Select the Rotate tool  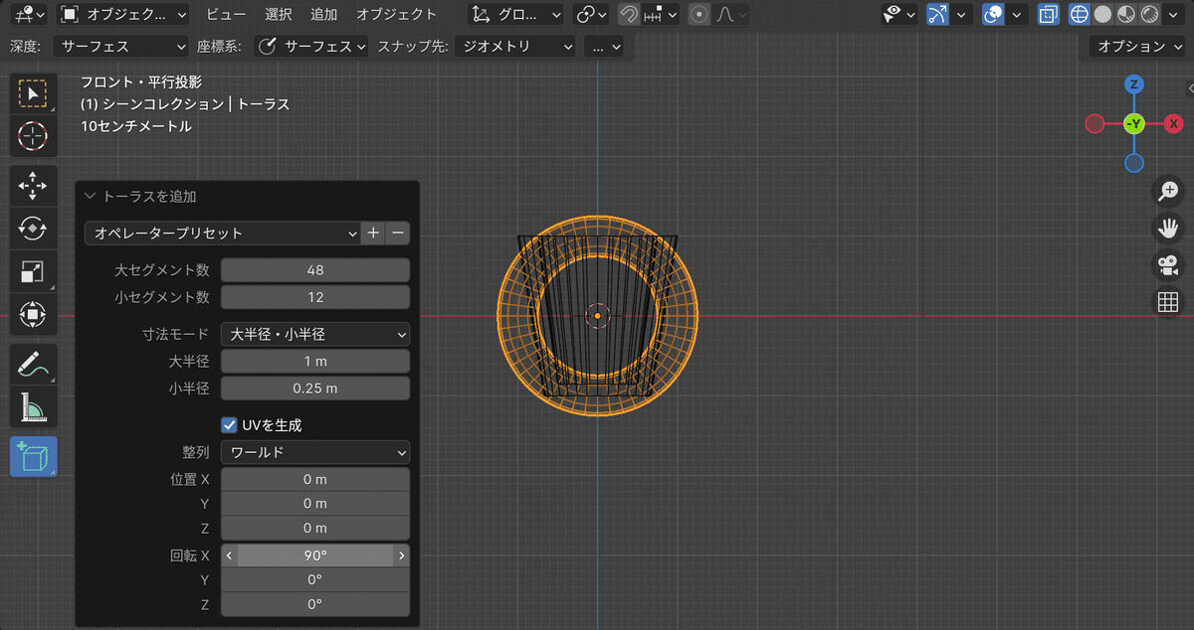click(33, 229)
